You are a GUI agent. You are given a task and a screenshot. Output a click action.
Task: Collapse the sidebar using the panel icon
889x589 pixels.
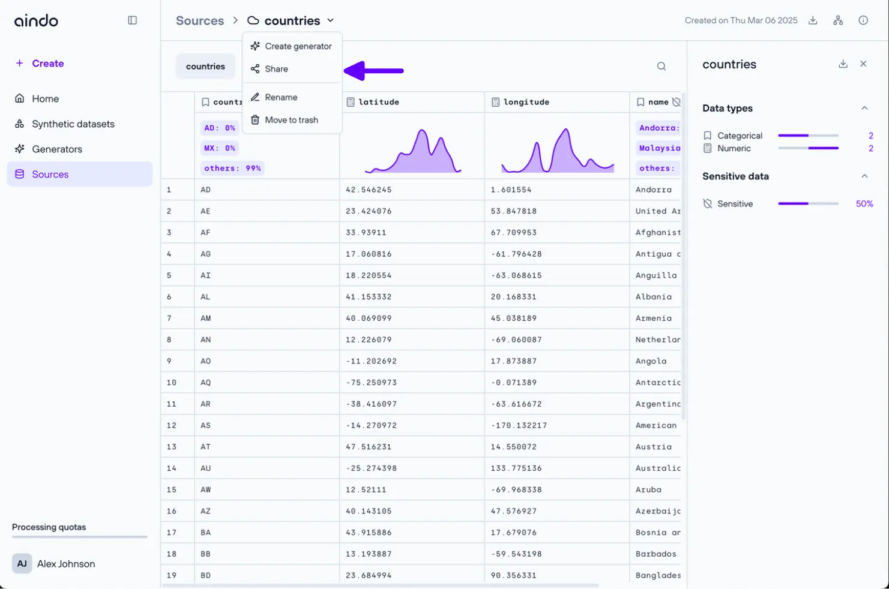(x=133, y=20)
